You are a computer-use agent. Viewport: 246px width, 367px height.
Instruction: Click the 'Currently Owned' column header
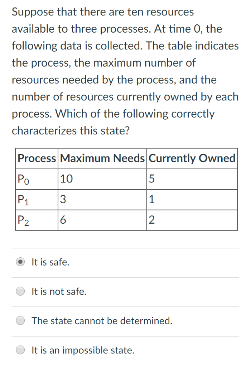[x=192, y=158]
